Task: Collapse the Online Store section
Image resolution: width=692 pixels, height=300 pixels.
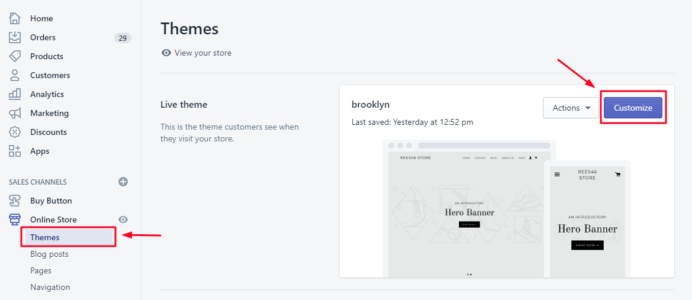Action: pyautogui.click(x=53, y=220)
